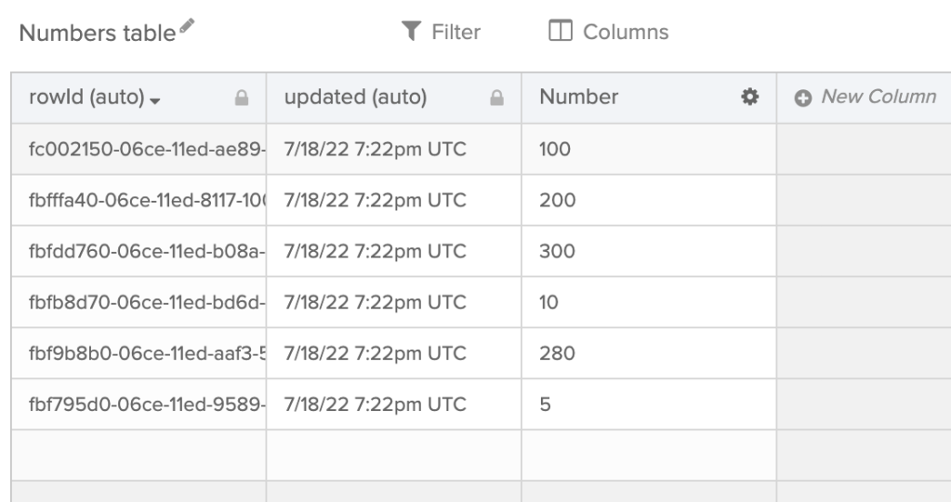Image resolution: width=951 pixels, height=502 pixels.
Task: Click the lock icon in rowId column
Action: point(242,98)
